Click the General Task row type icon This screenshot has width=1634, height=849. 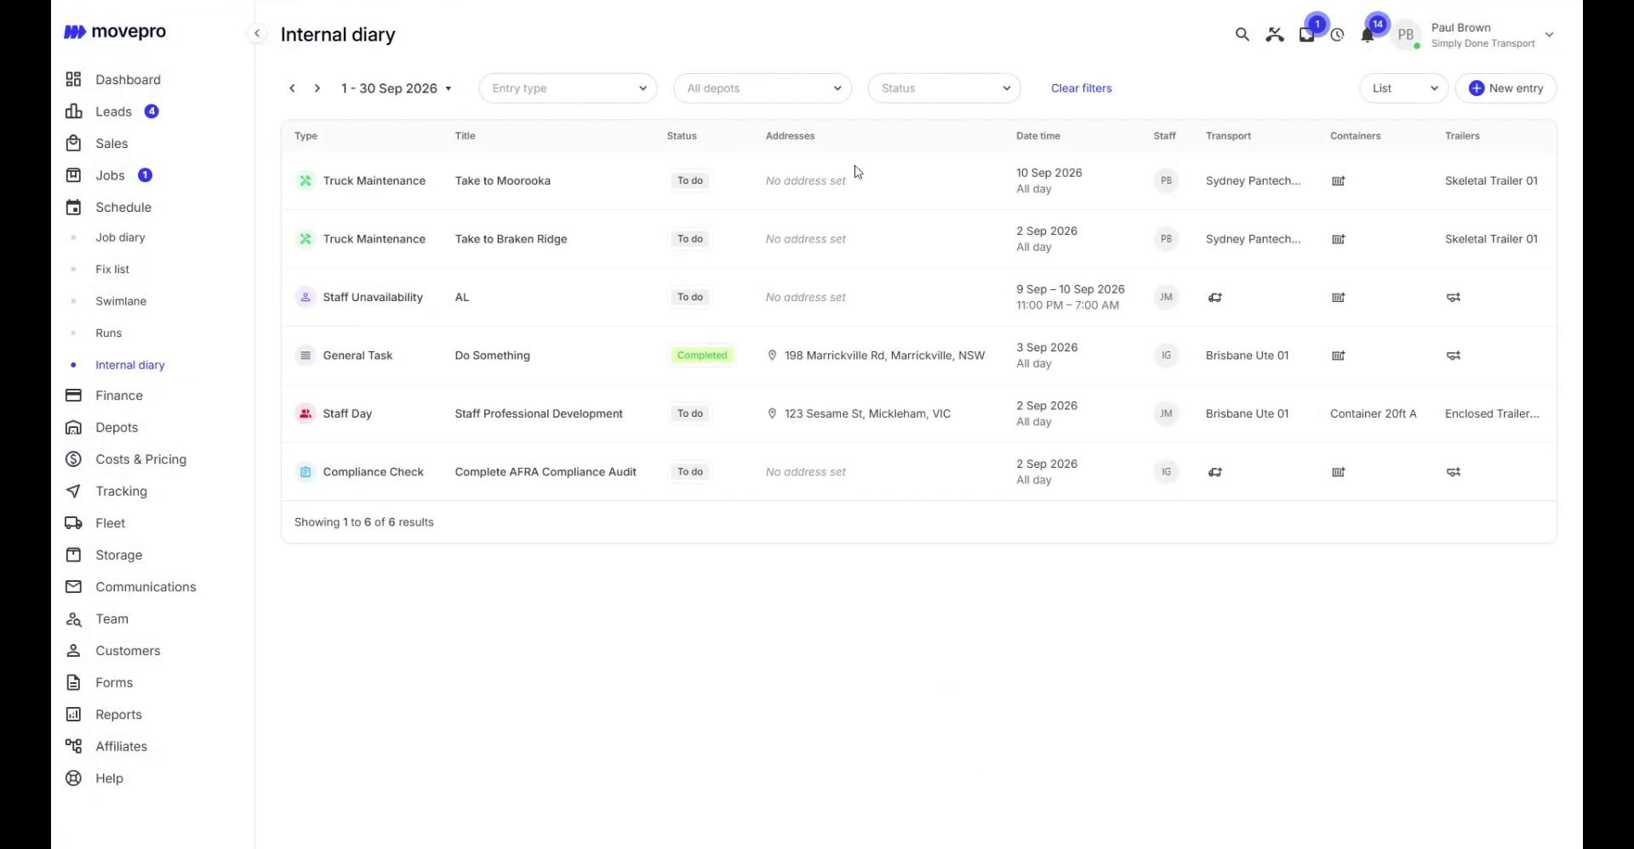[306, 356]
